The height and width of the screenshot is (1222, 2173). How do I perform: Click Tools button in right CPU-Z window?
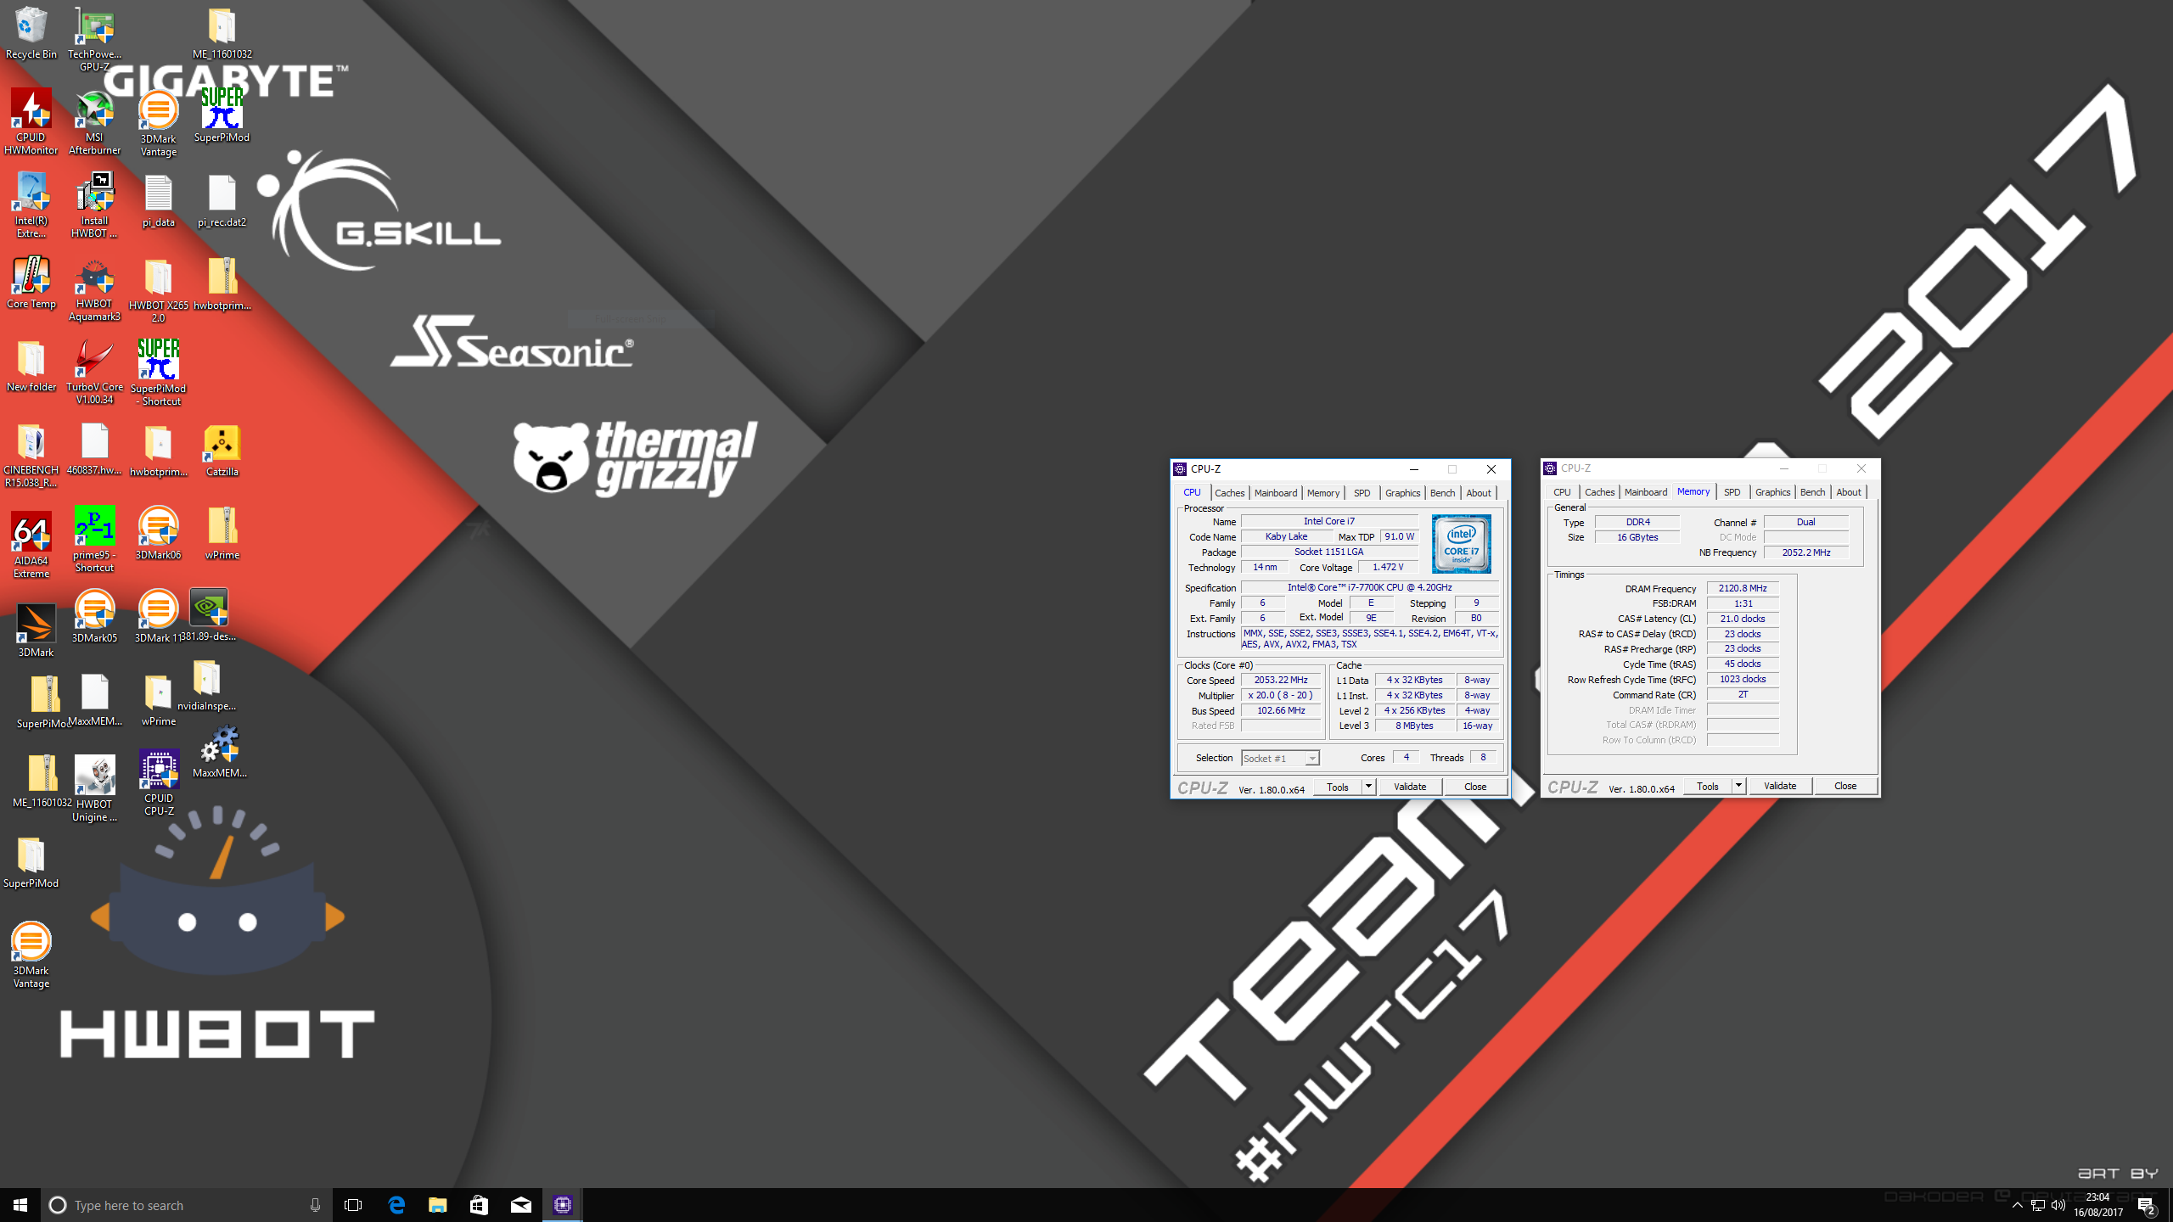[x=1708, y=786]
